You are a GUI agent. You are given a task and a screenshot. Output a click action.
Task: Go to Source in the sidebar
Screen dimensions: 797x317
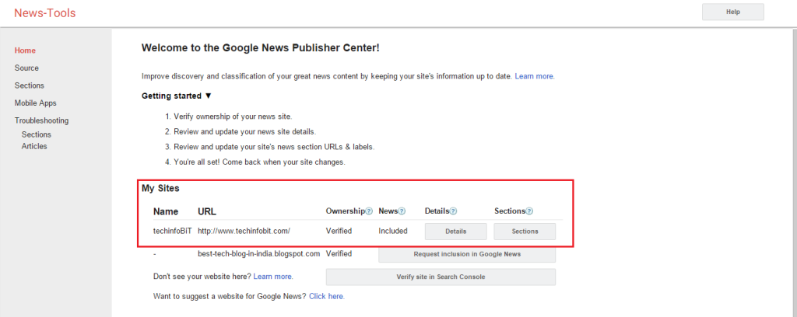pos(26,68)
